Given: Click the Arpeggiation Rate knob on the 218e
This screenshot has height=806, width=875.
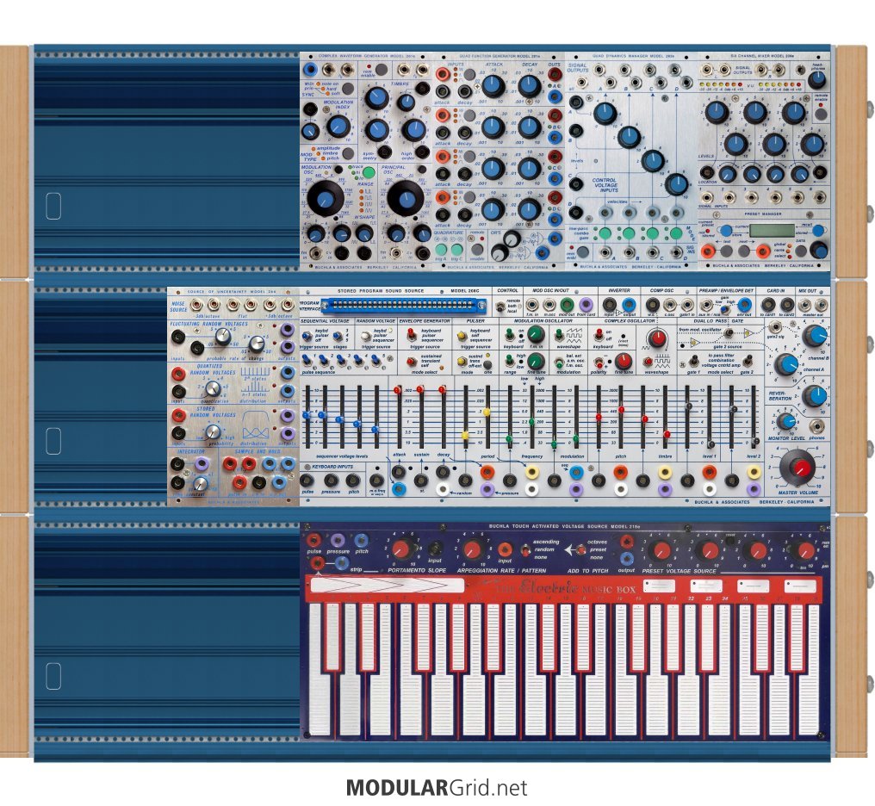Looking at the screenshot, I should point(473,549).
